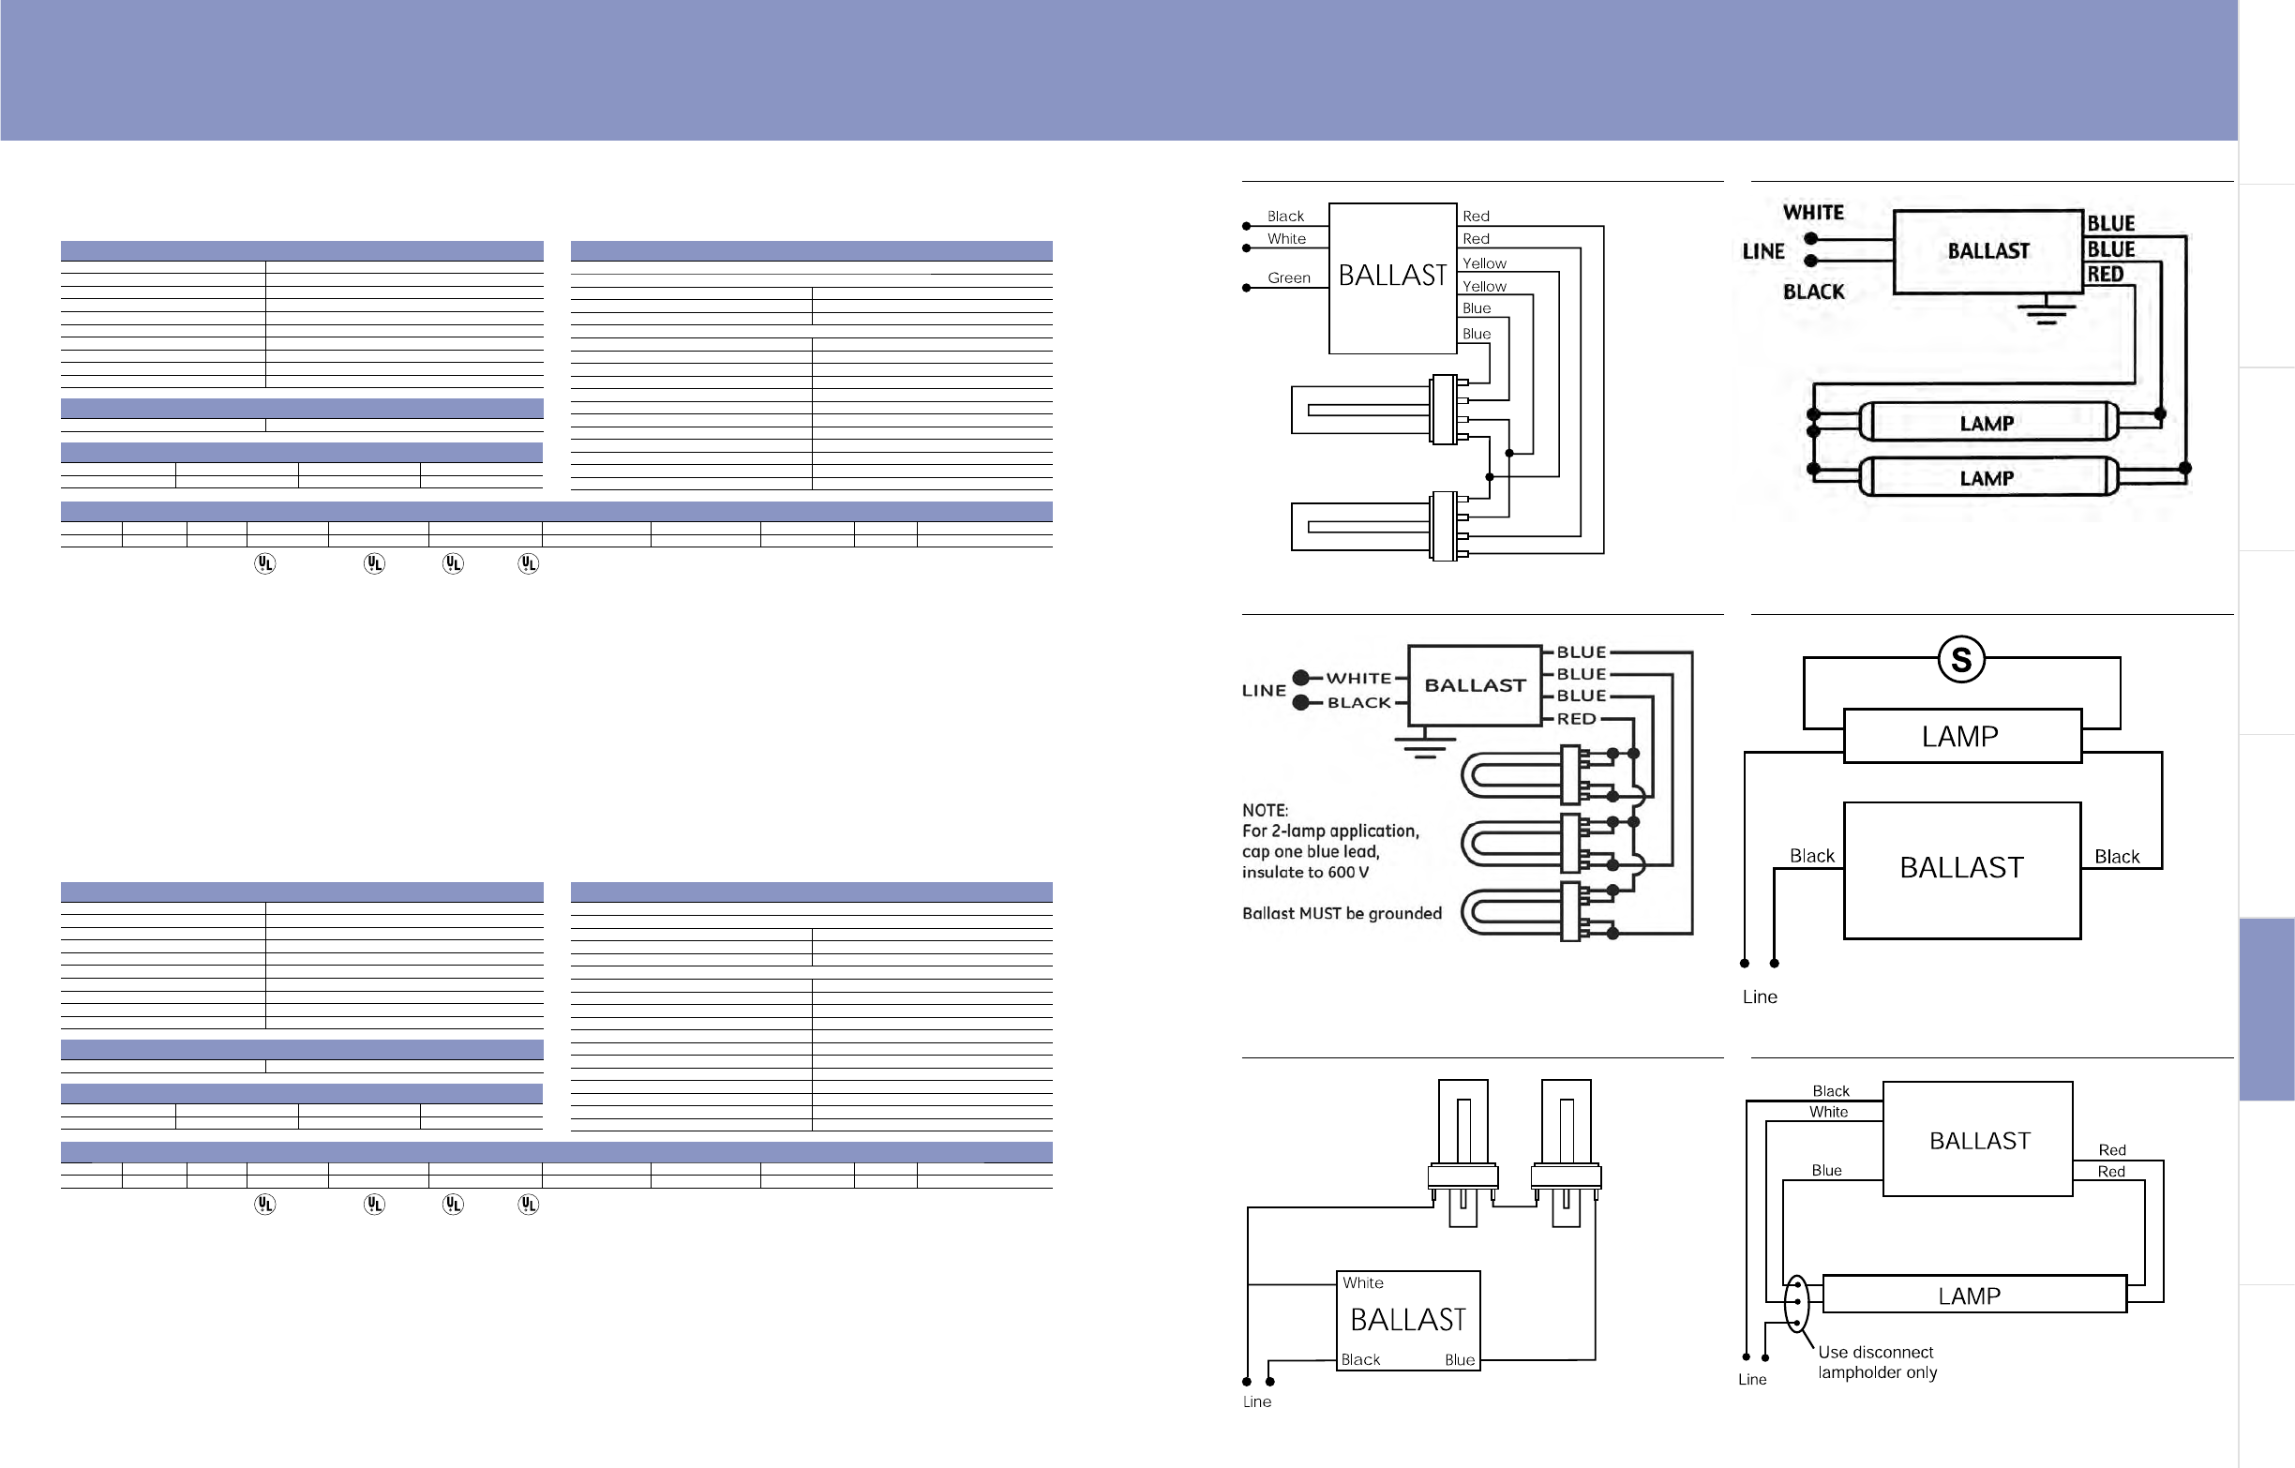2295x1468 pixels.
Task: Click the last UL mark under upper table
Action: pyautogui.click(x=528, y=563)
